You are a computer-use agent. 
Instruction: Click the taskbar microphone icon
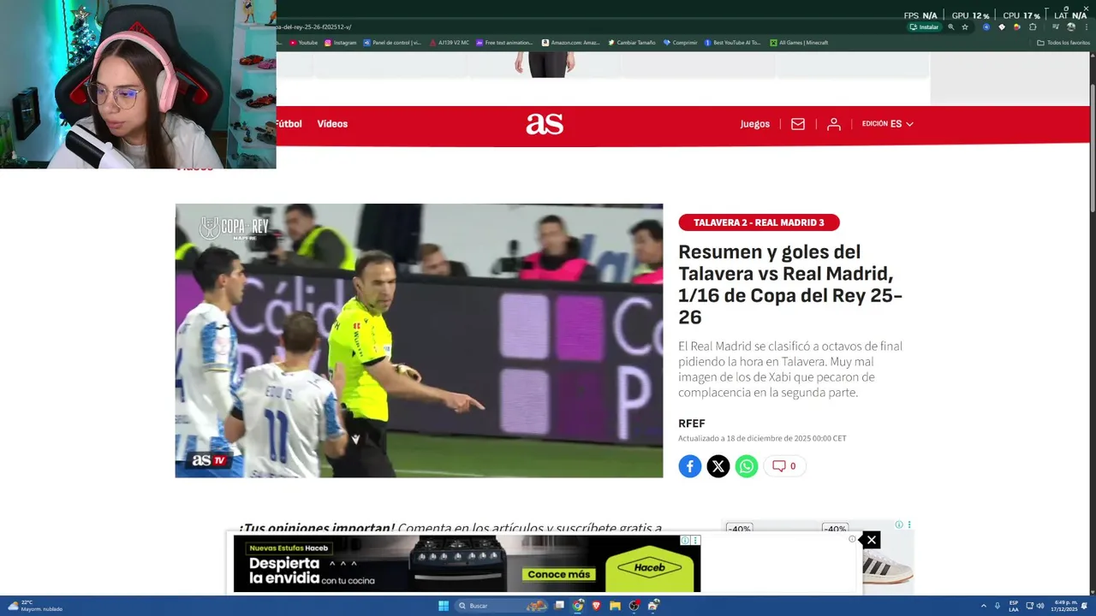point(998,606)
